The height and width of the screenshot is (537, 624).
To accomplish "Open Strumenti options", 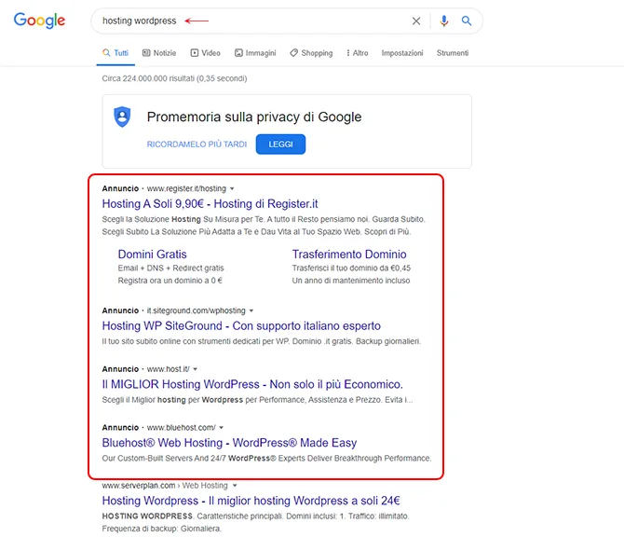I will (x=453, y=53).
